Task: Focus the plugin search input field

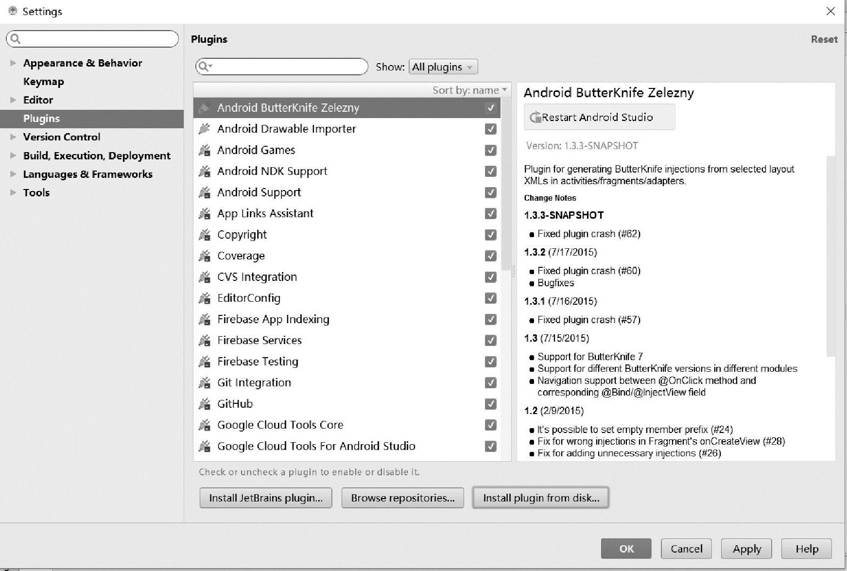Action: click(x=282, y=67)
